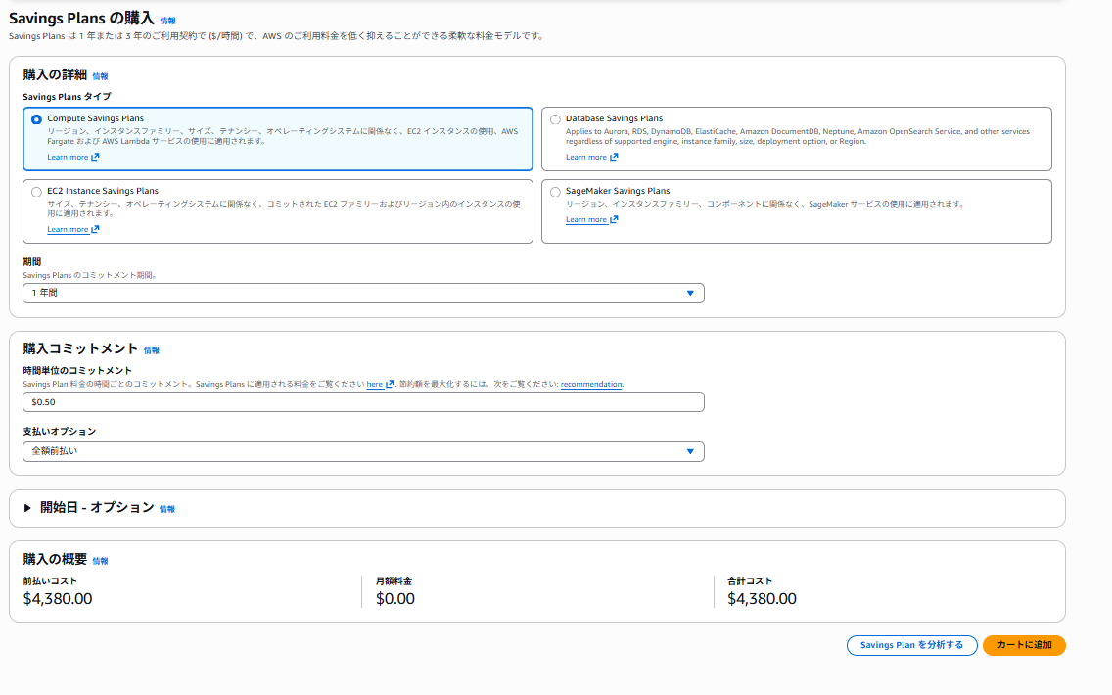Screen dimensions: 1112x695
Task: Choose EC2 Instance Savings Plans option
Action: click(37, 192)
